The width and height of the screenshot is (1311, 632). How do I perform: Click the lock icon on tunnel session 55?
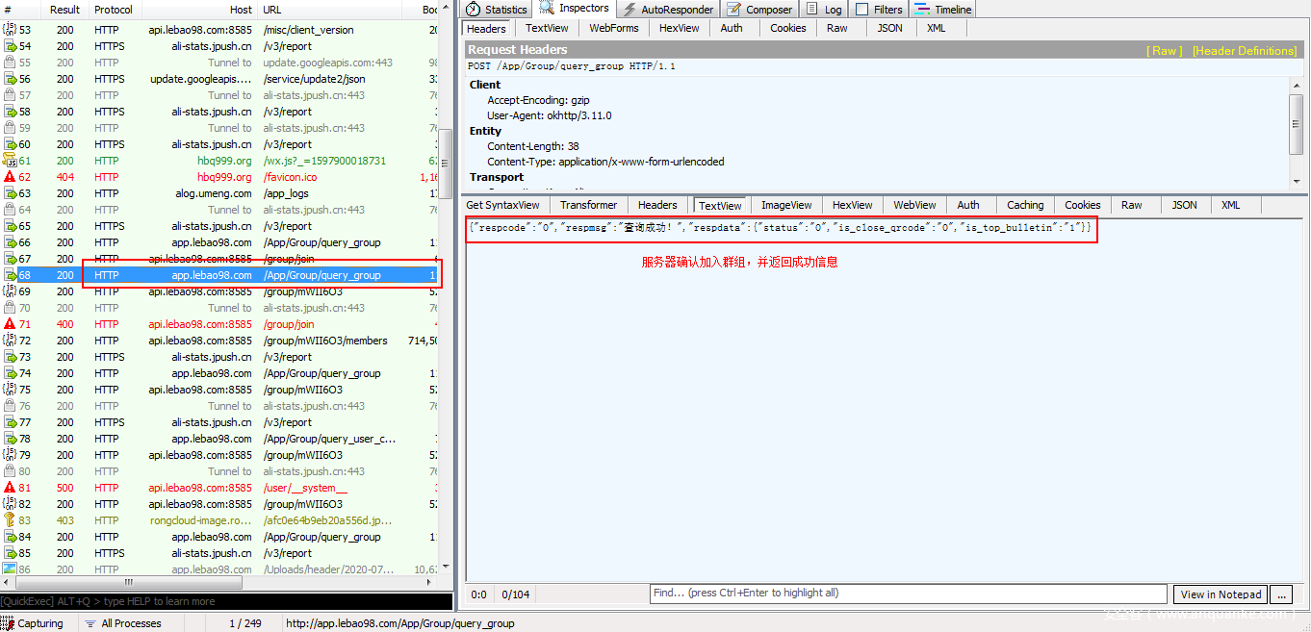pyautogui.click(x=10, y=63)
